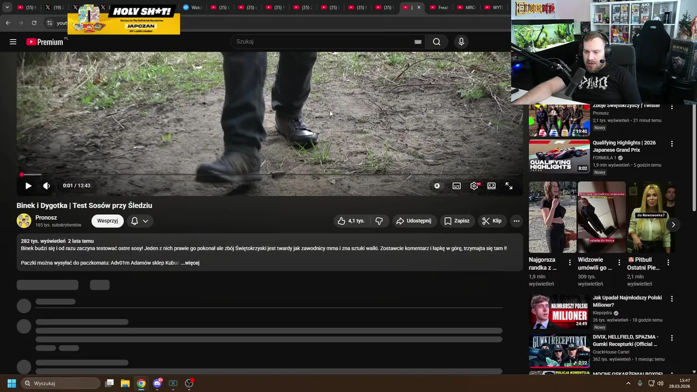Screen dimensions: 697x392
Task: Open the YouTube hamburger guide menu
Action: pos(13,42)
